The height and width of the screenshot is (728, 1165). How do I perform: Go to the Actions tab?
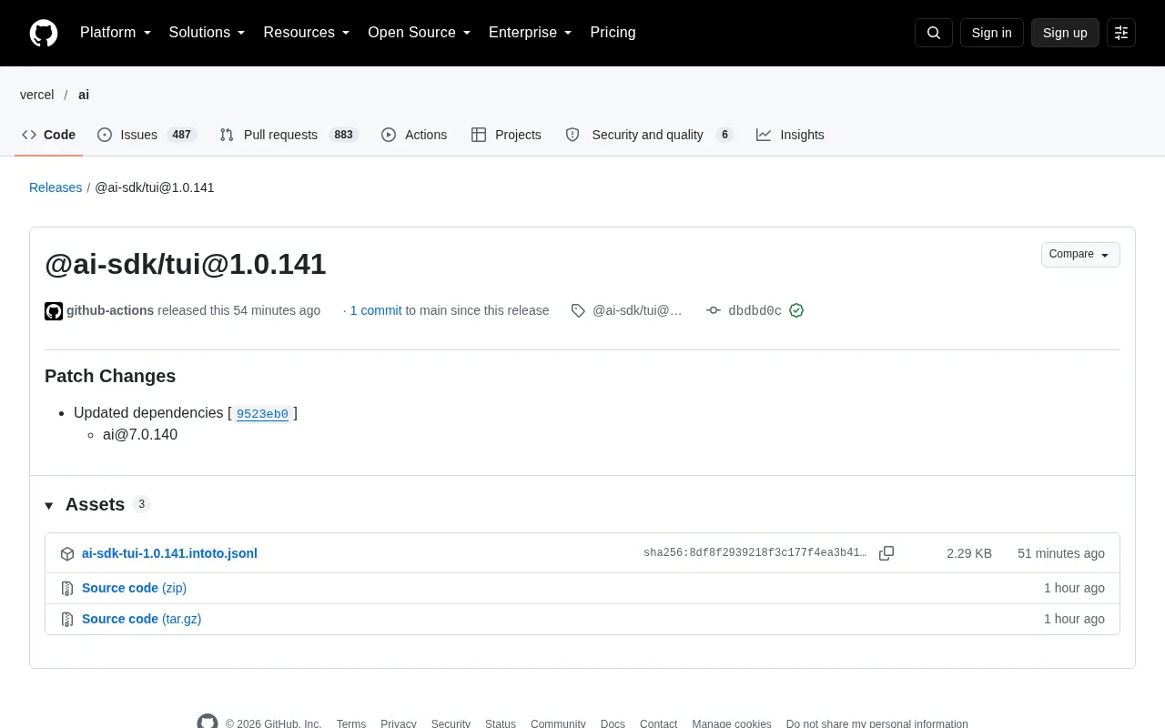[x=414, y=135]
